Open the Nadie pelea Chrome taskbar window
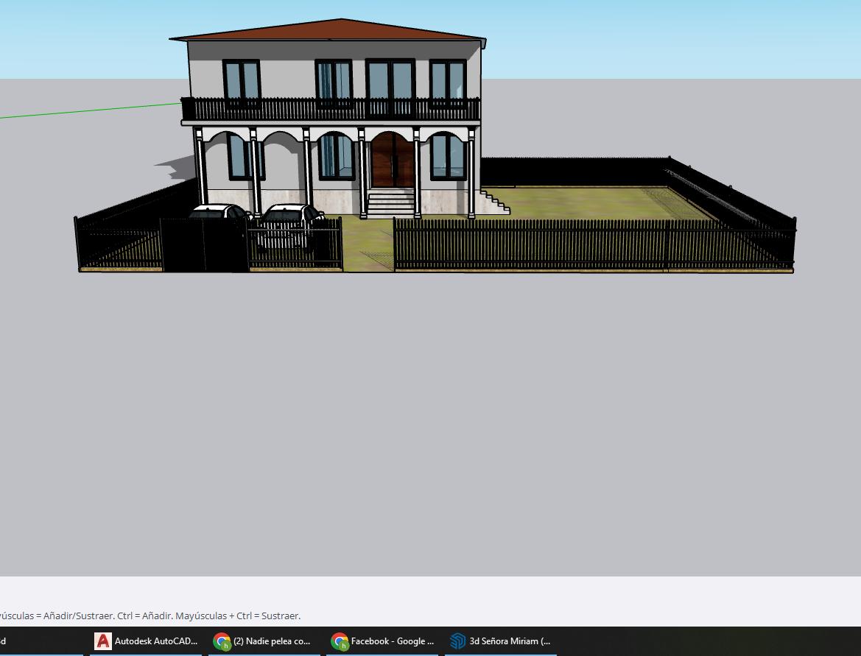This screenshot has height=656, width=861. click(262, 641)
